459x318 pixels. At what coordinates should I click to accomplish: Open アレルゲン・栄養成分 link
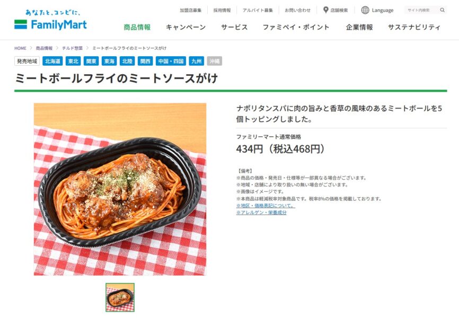coord(261,213)
